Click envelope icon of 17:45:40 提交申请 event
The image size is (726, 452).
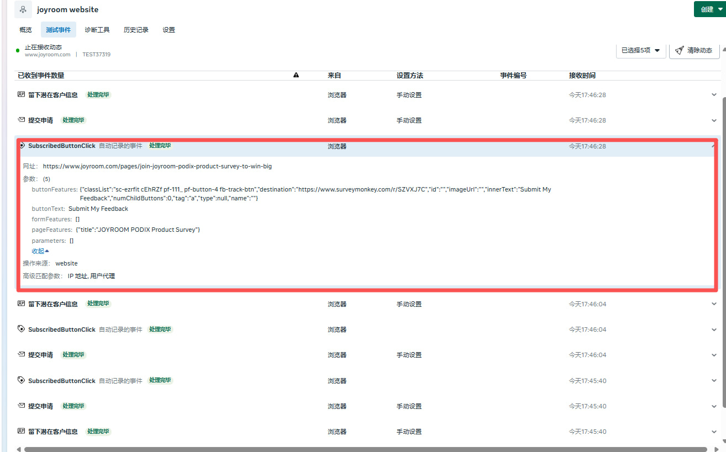pyautogui.click(x=22, y=406)
